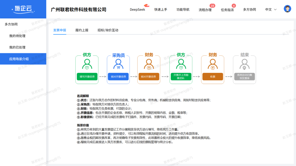Select 应用场景介绍 in the sidebar
Viewport: 296px width, 166px height.
23,59
